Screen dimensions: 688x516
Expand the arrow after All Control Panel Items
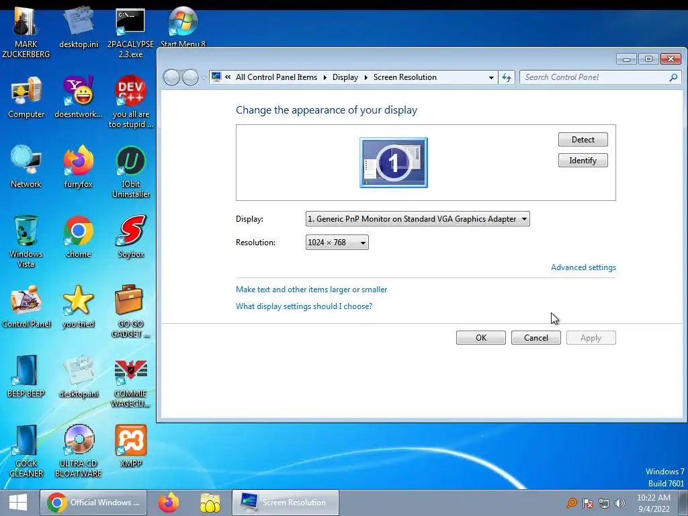325,78
